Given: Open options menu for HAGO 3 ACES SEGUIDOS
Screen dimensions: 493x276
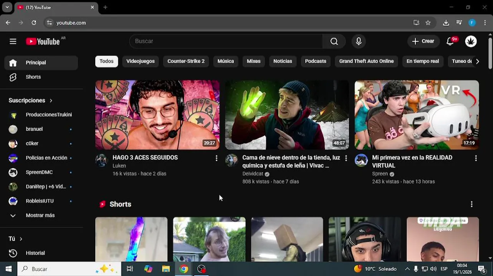Looking at the screenshot, I should [x=216, y=158].
